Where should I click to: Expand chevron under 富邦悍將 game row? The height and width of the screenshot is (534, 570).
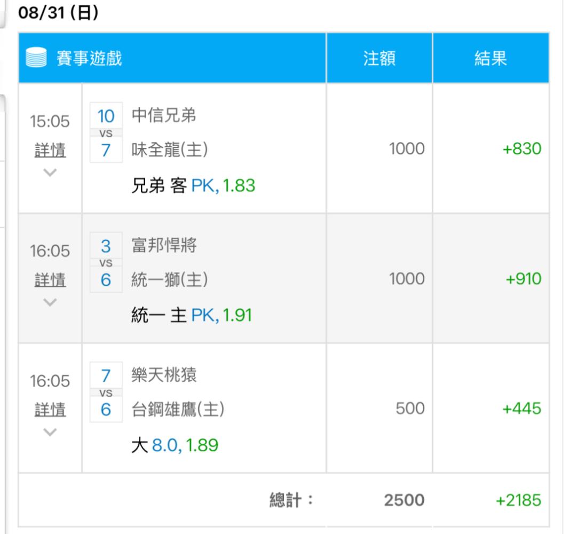click(50, 302)
